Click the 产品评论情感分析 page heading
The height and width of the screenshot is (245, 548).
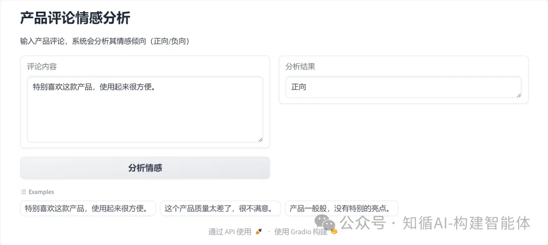tap(75, 18)
